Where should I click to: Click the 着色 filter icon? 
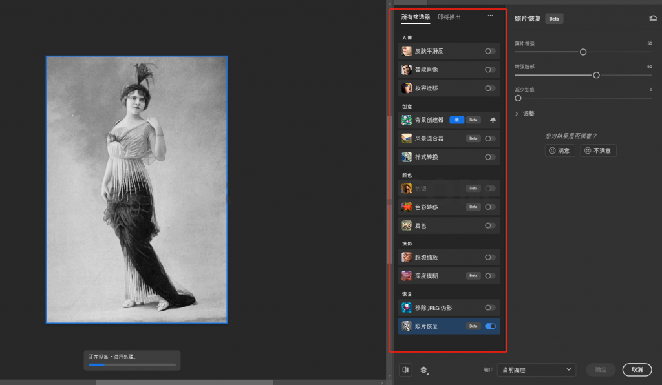(407, 225)
